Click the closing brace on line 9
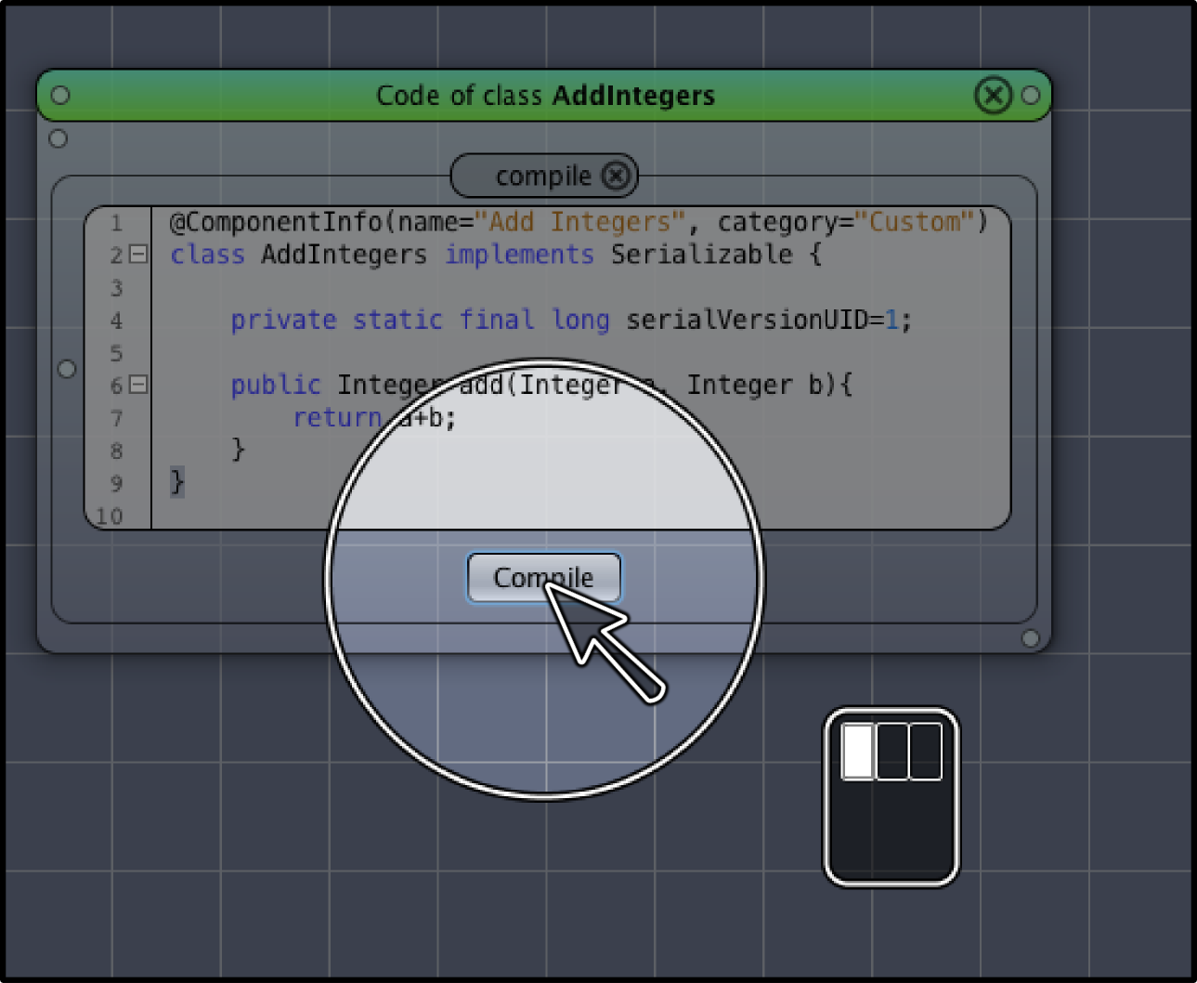1197x983 pixels. point(176,482)
